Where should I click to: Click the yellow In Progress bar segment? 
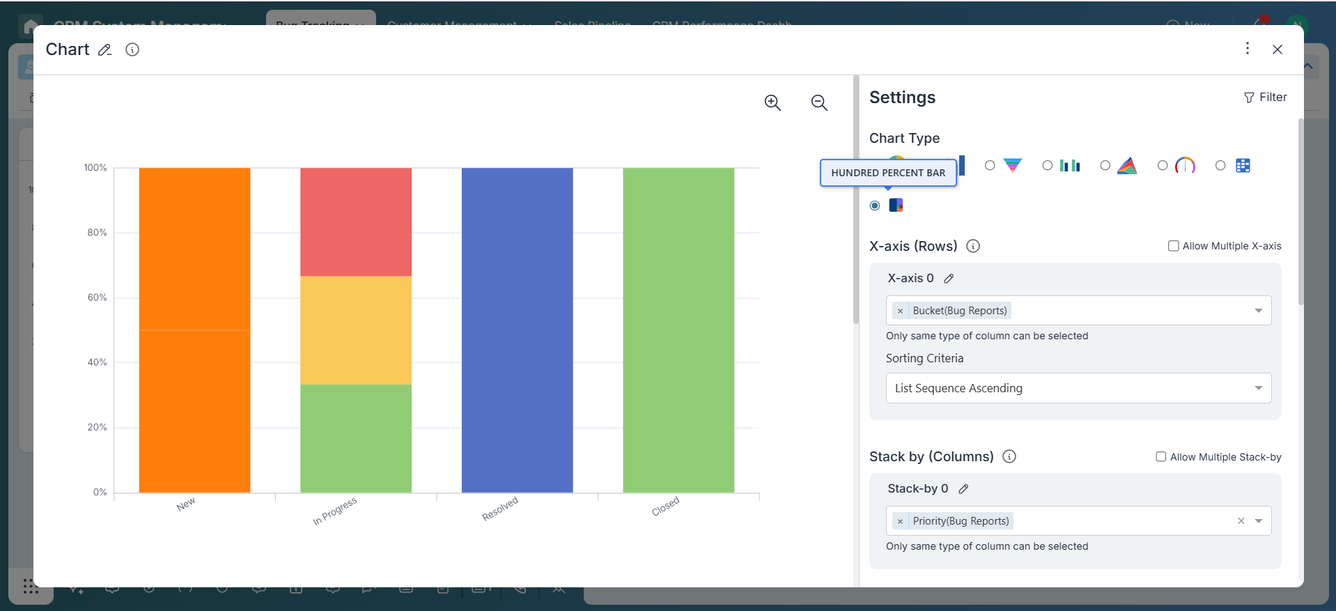coord(356,330)
